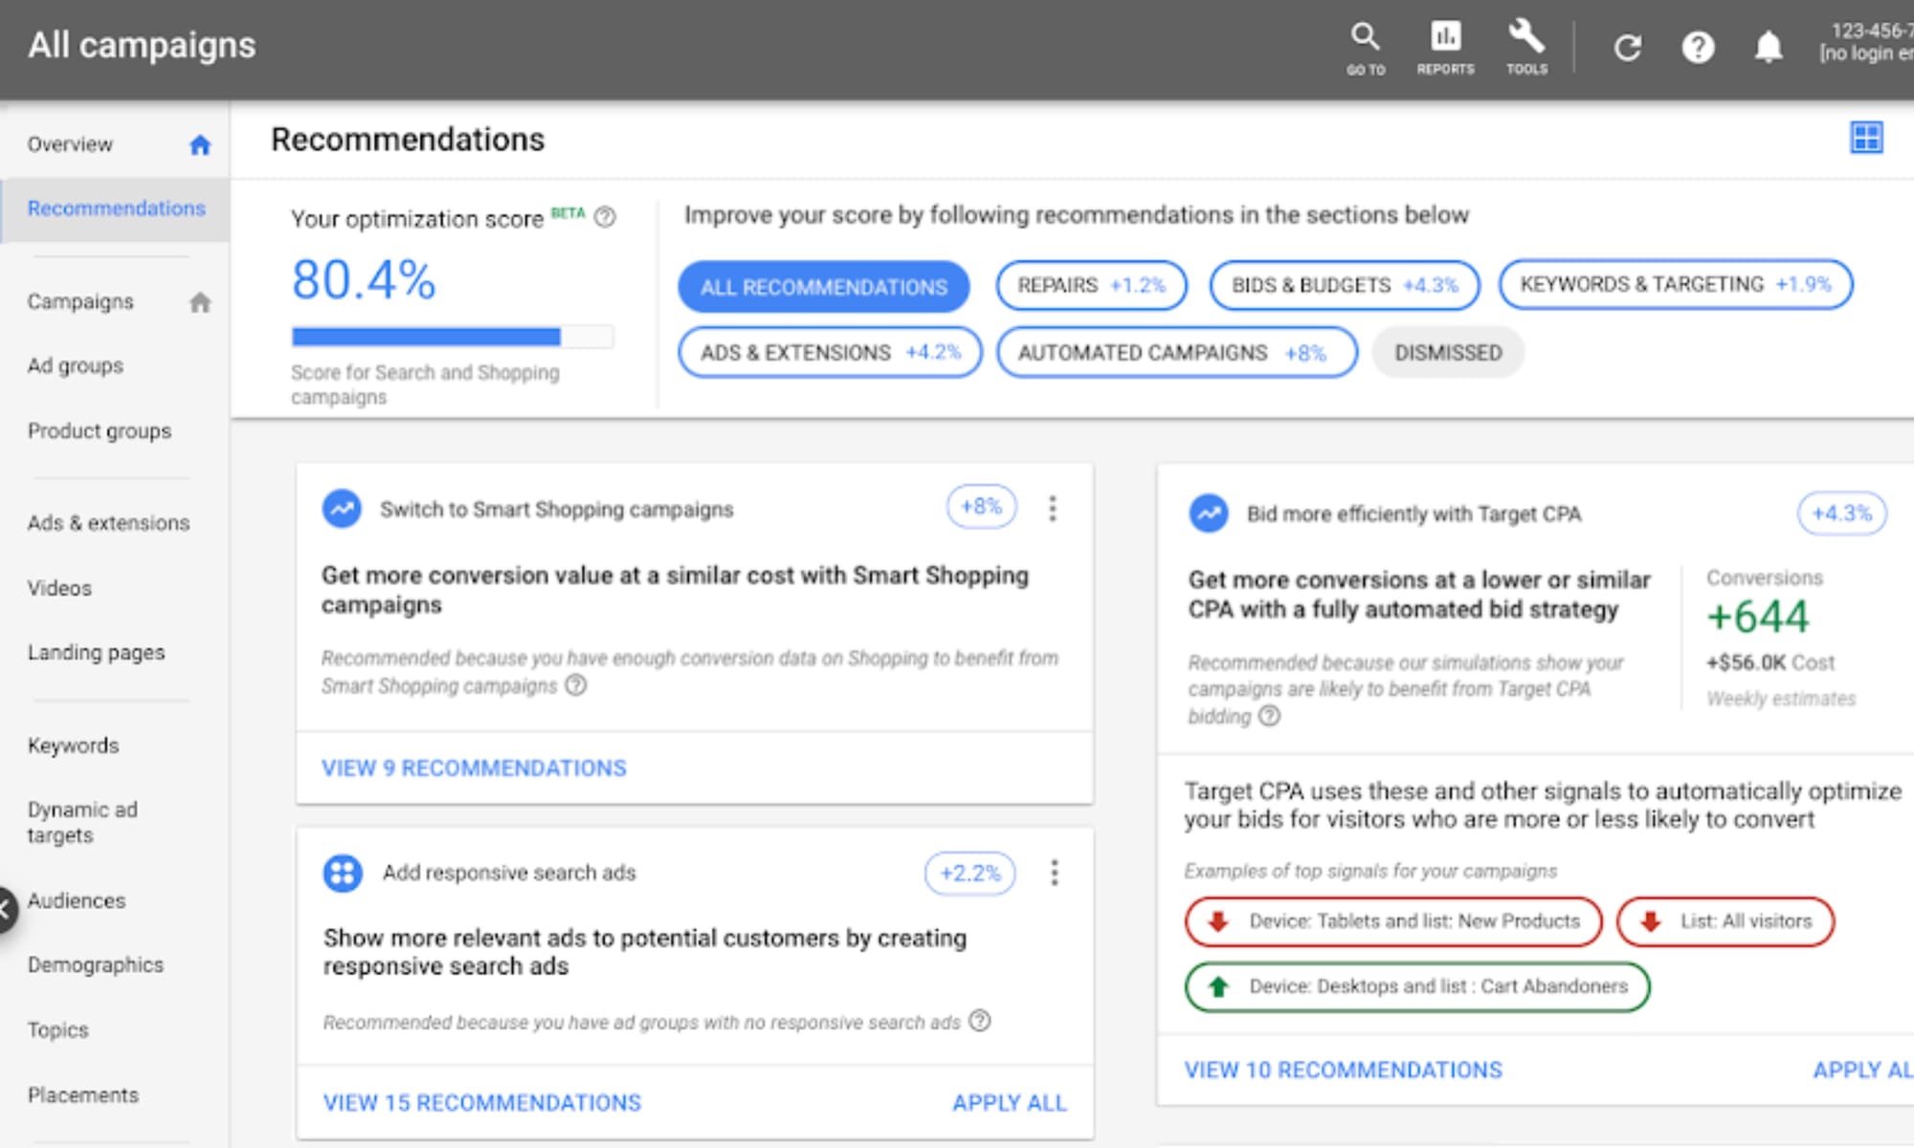This screenshot has width=1914, height=1148.
Task: Open the help question mark icon
Action: (1698, 48)
